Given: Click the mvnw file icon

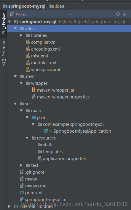Looking at the screenshot, I should coord(22,179).
